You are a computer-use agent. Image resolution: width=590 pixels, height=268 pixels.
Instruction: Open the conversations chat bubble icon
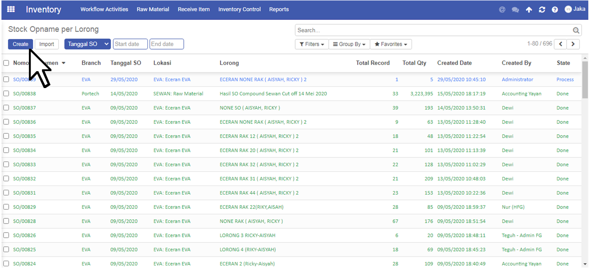click(515, 9)
